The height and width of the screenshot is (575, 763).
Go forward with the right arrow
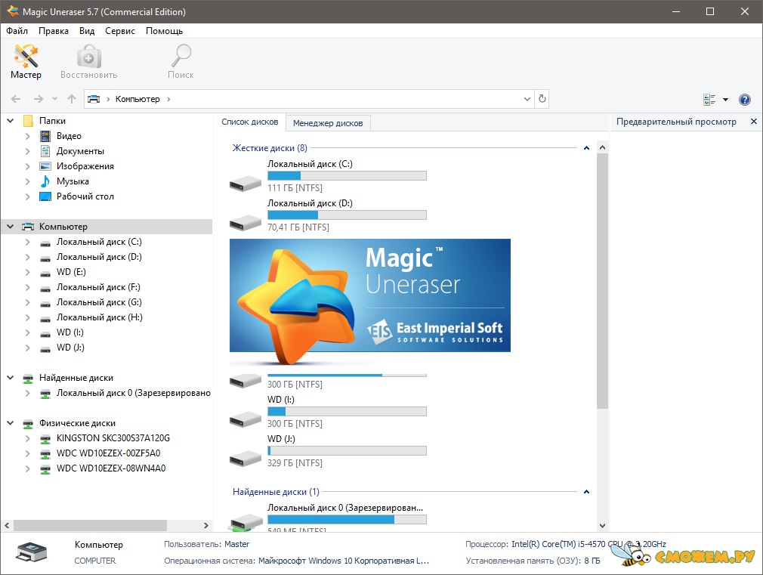click(38, 99)
